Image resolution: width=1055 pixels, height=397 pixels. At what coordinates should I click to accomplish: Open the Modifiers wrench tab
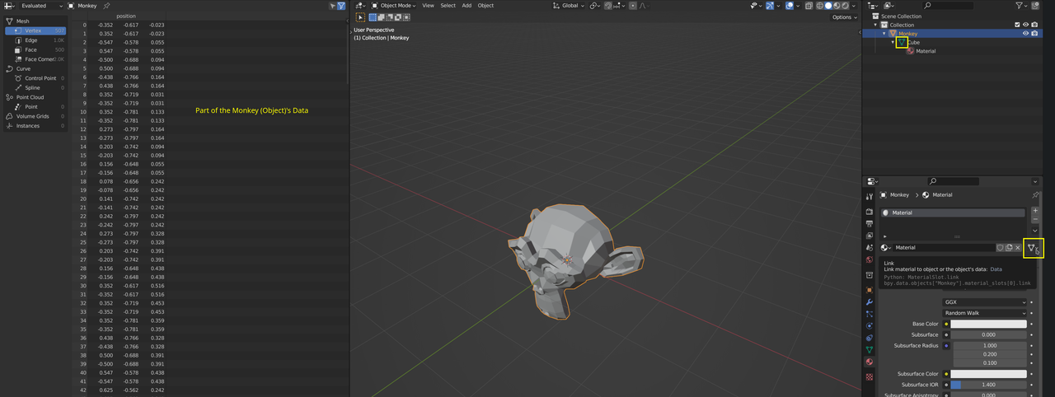point(869,302)
